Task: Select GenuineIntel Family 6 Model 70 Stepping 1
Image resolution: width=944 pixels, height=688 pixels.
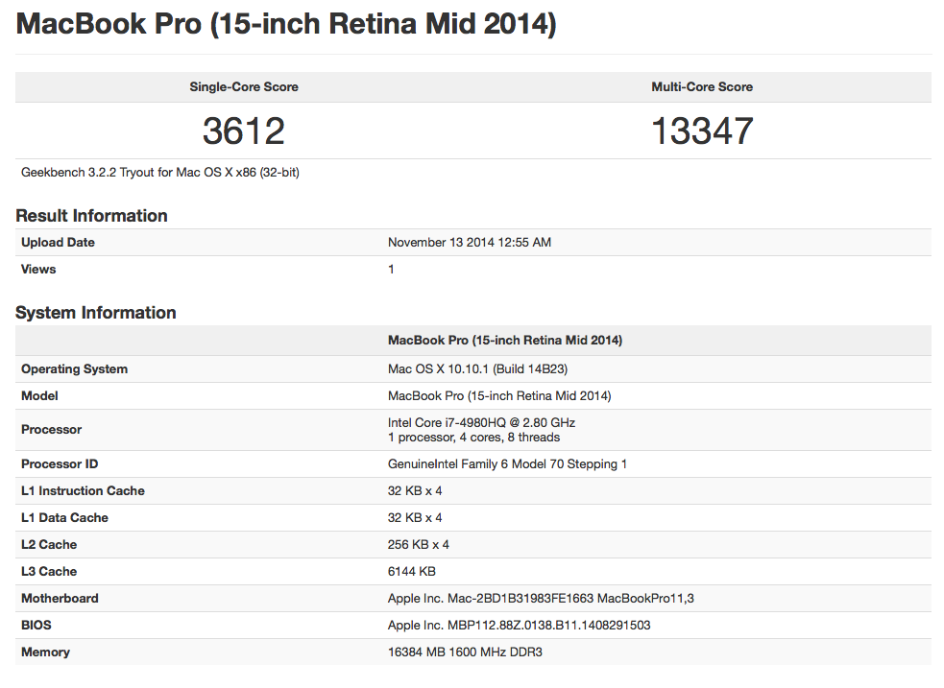Action: point(507,464)
